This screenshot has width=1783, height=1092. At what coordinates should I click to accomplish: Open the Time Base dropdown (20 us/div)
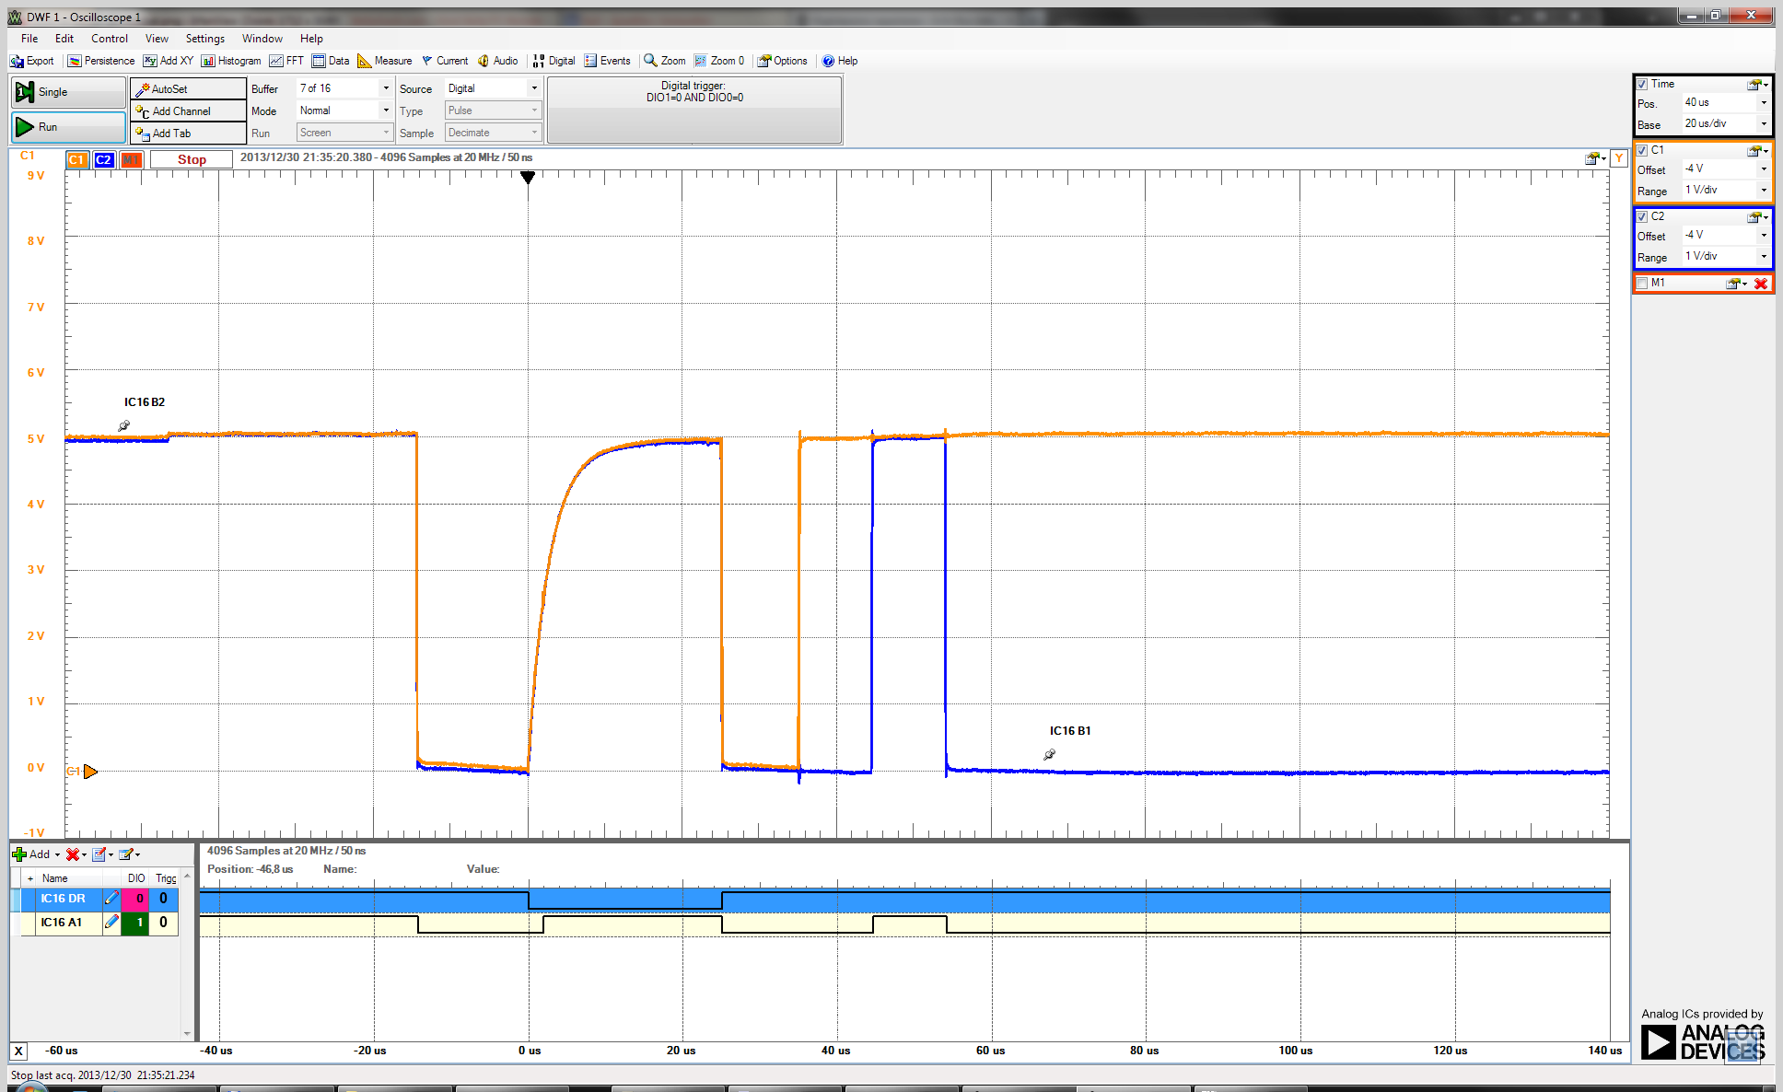[x=1725, y=123]
